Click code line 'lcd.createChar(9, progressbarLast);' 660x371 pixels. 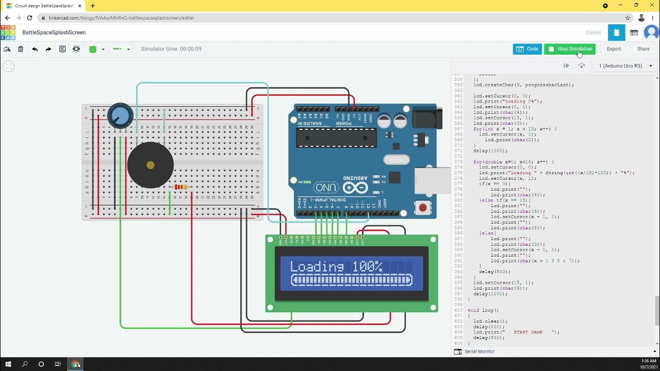pos(524,85)
